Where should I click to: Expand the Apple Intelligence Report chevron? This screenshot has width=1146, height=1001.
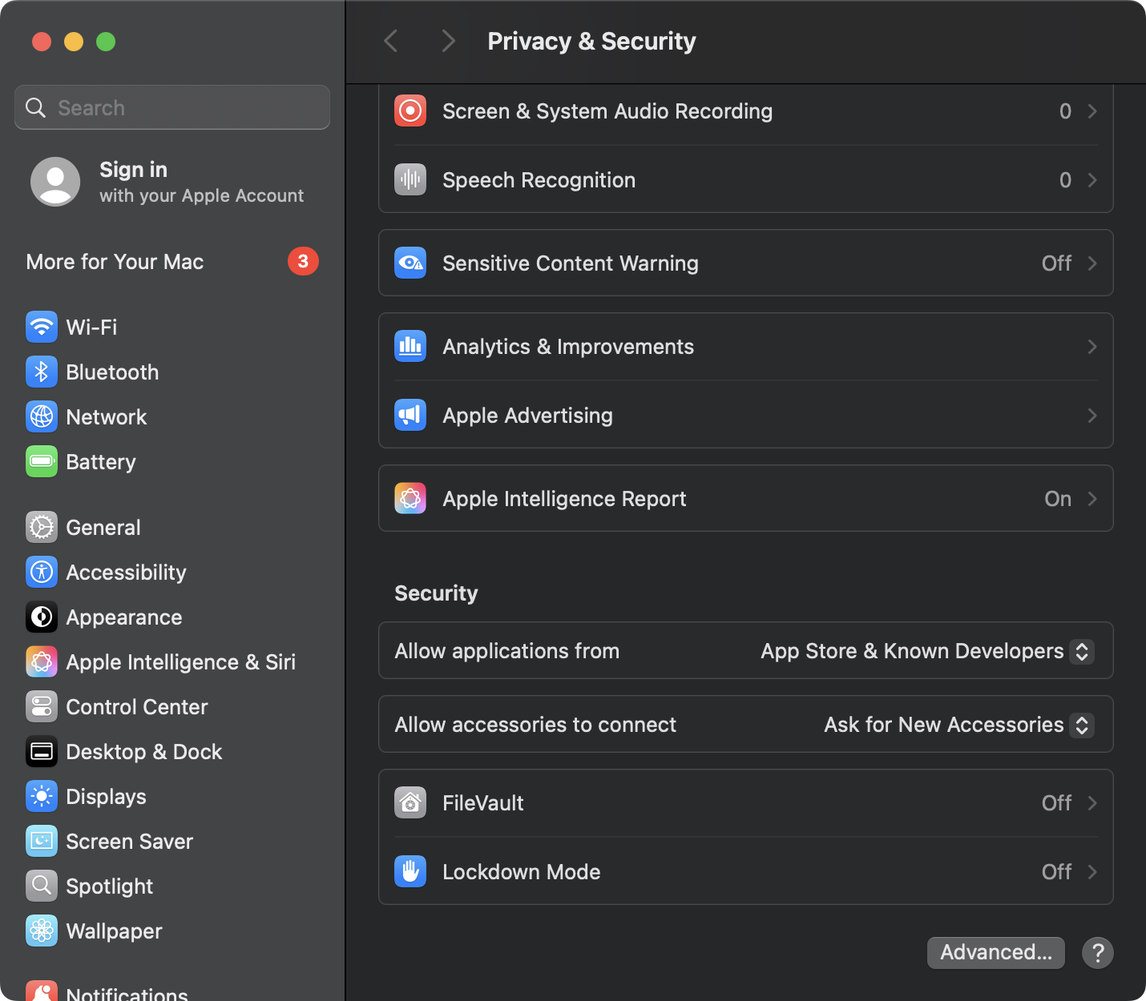[1092, 499]
